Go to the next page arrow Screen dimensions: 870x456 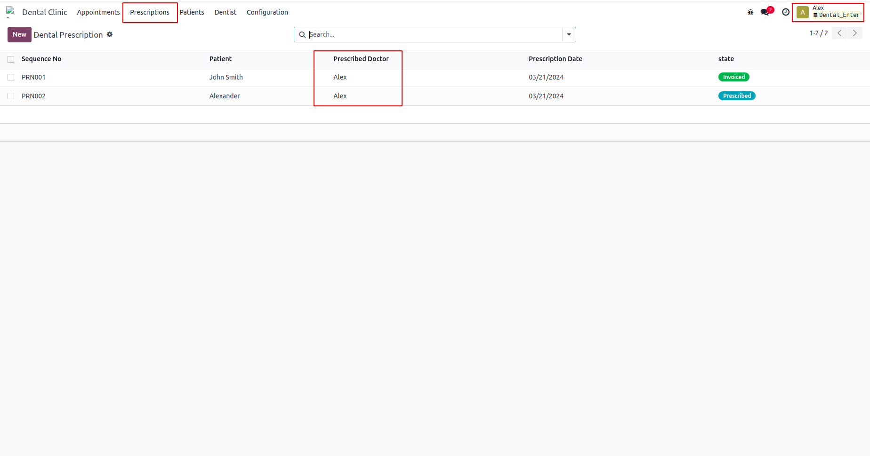pos(855,33)
